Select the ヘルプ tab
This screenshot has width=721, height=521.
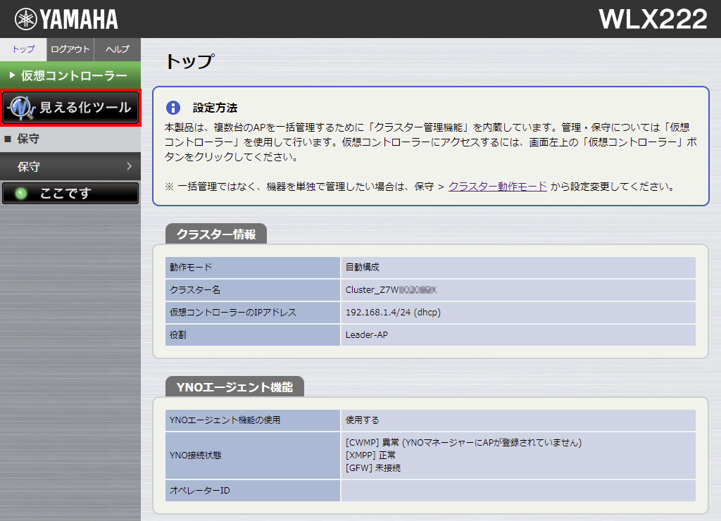click(x=116, y=49)
